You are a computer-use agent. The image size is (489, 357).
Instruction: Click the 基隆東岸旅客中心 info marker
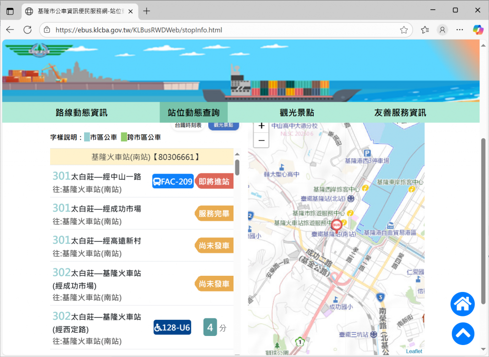click(412, 189)
